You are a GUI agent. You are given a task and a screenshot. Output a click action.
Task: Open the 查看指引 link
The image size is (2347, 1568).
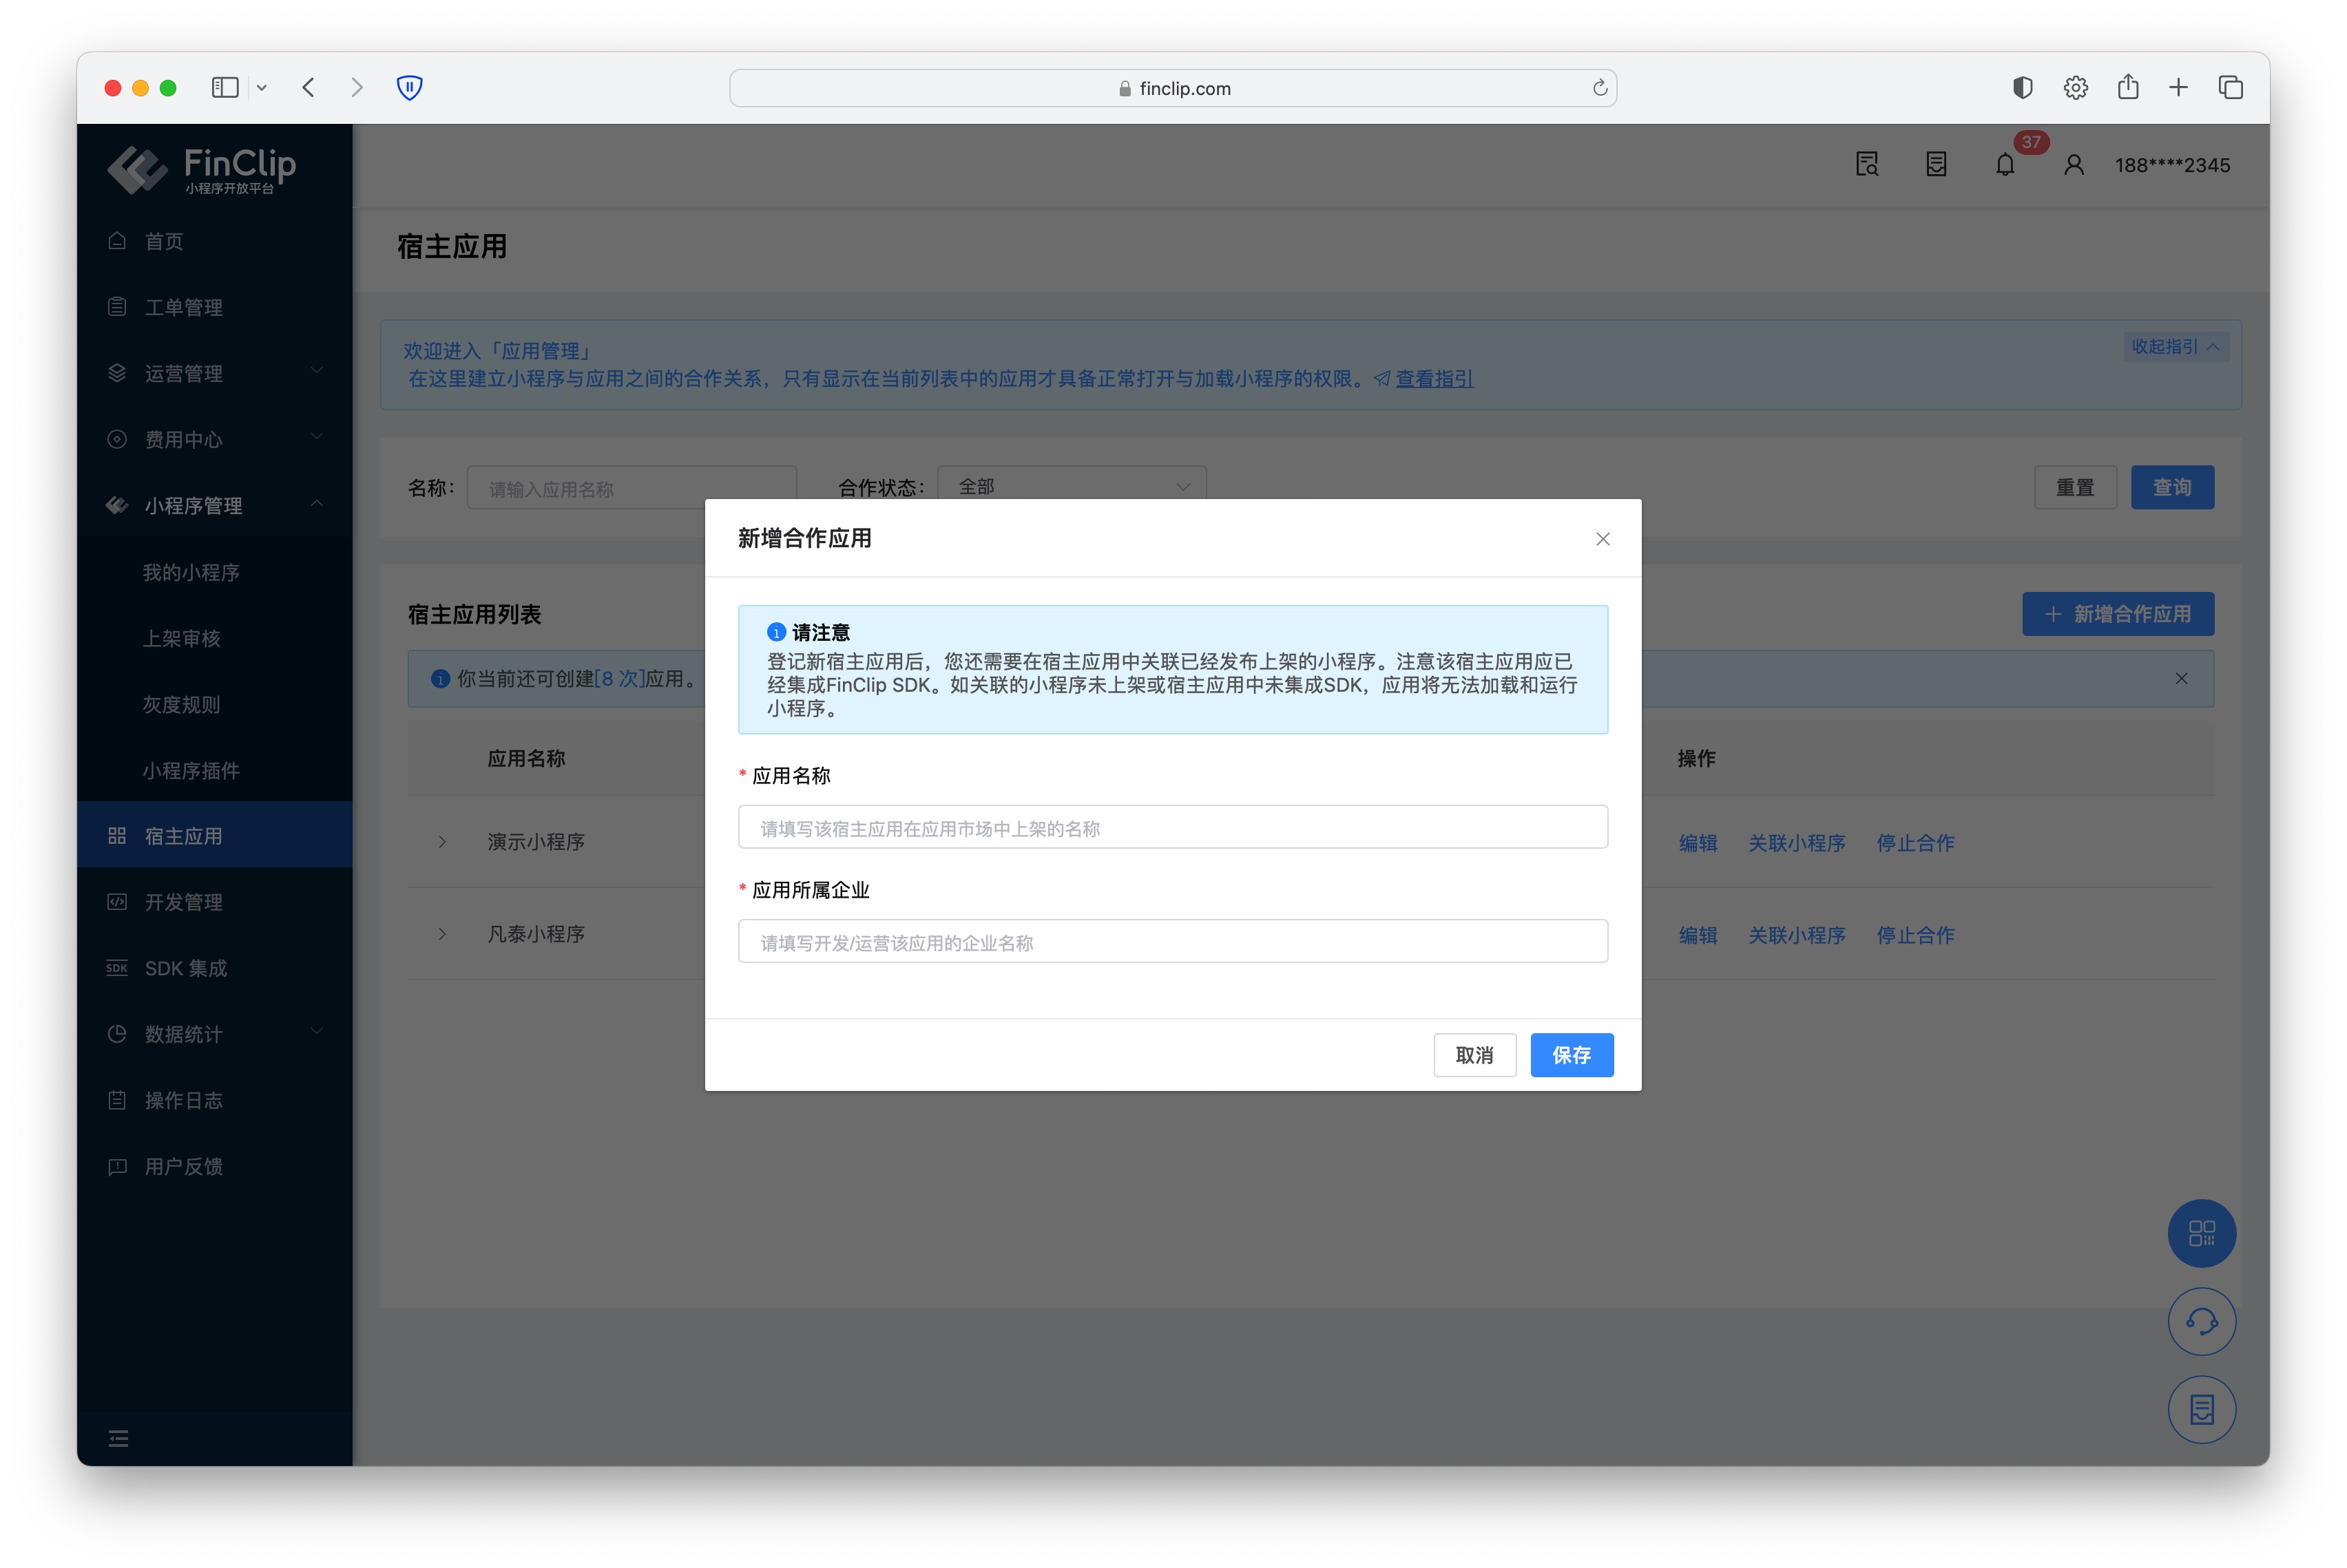[1434, 379]
